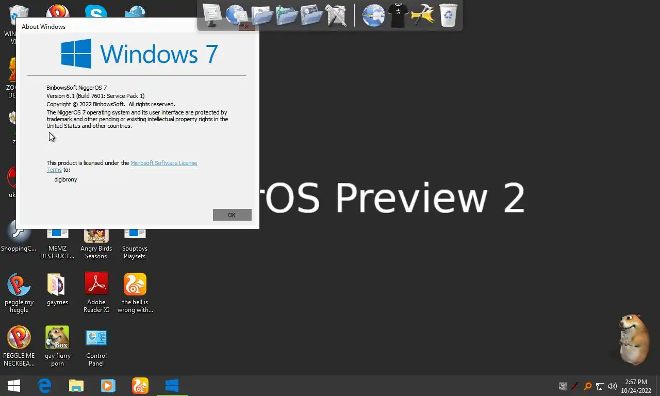The height and width of the screenshot is (396, 660).
Task: Open File Explorer from the taskbar
Action: click(x=76, y=386)
